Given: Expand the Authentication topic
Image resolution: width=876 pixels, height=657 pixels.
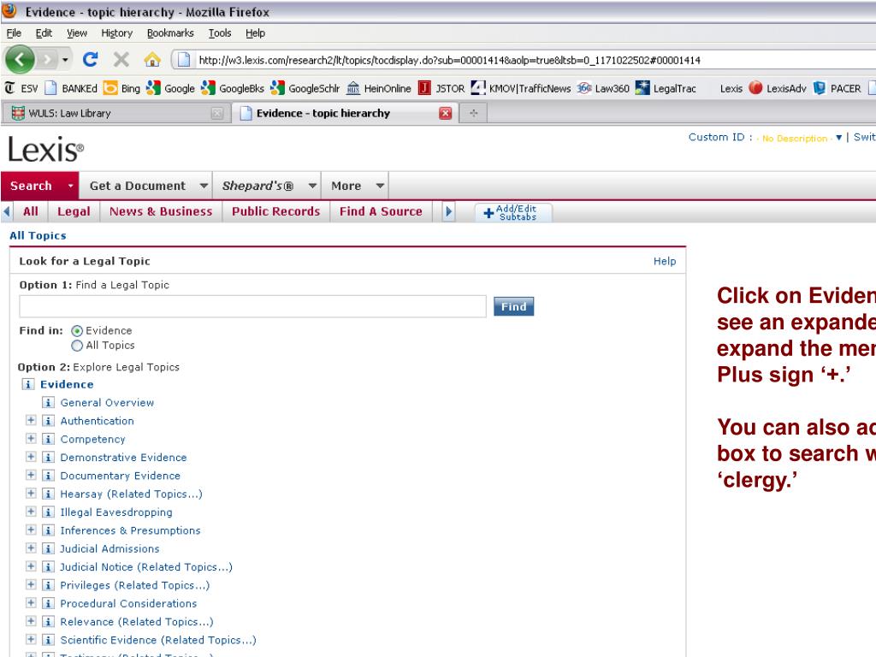Looking at the screenshot, I should click(31, 420).
